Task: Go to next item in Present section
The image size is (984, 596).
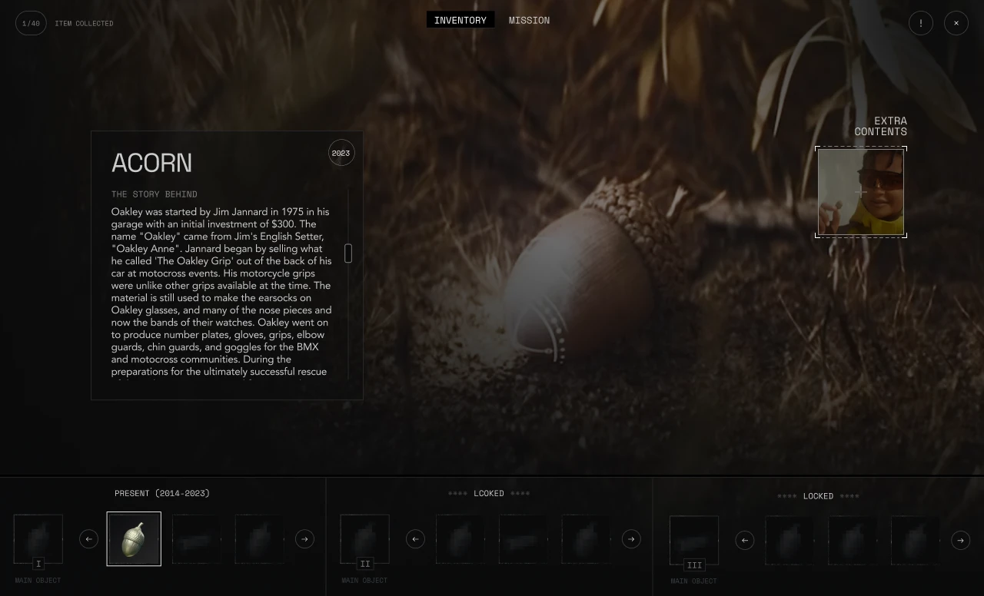Action: [304, 539]
